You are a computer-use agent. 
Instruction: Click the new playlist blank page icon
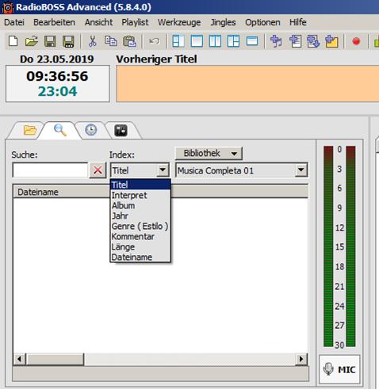click(13, 41)
